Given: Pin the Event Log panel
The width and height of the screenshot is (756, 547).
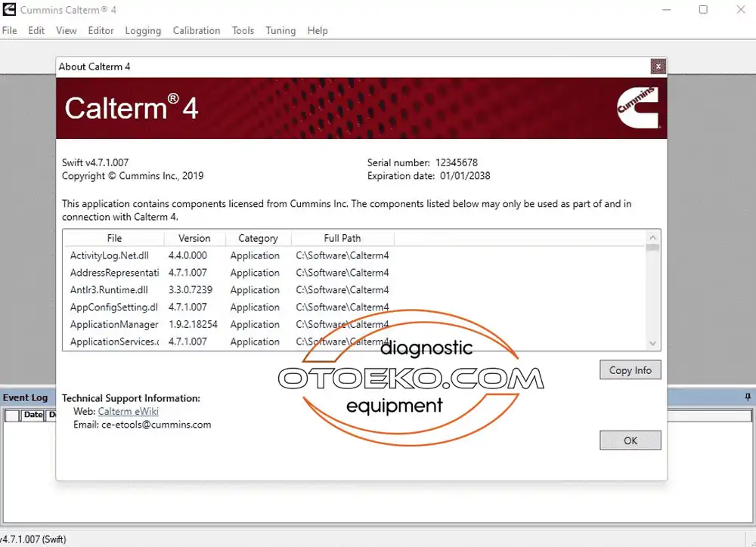Looking at the screenshot, I should point(748,397).
